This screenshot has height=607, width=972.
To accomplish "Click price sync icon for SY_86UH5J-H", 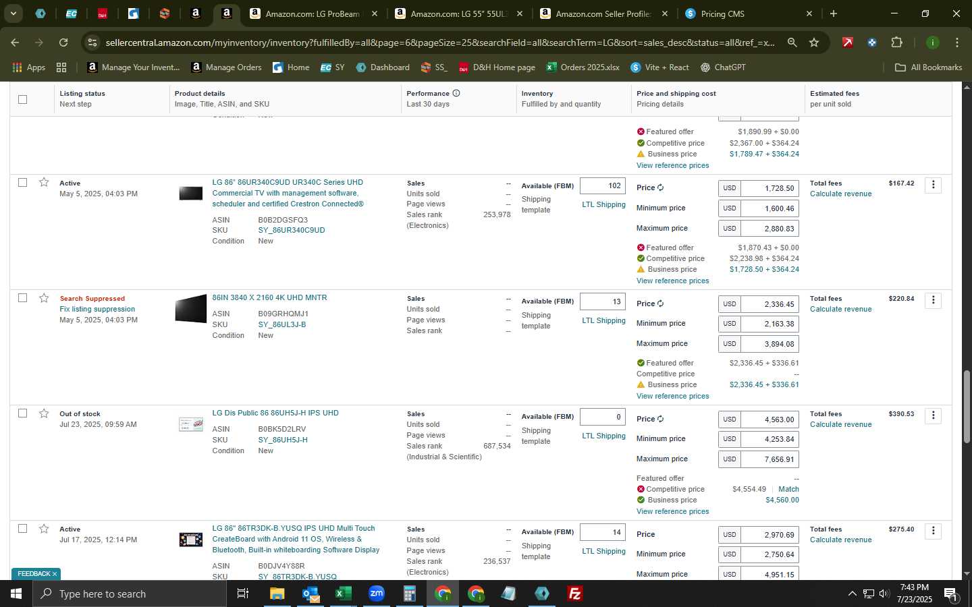I will [x=660, y=419].
